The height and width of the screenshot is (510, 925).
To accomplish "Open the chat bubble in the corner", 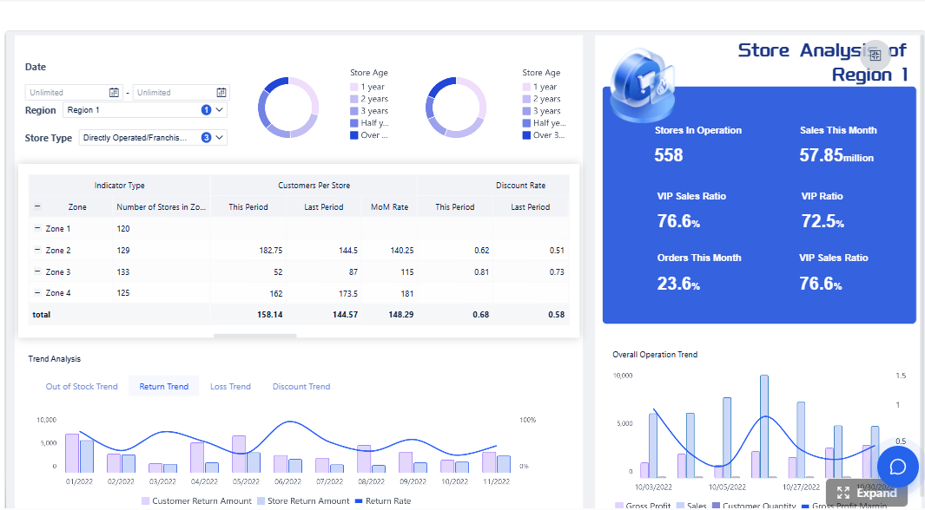I will click(897, 467).
